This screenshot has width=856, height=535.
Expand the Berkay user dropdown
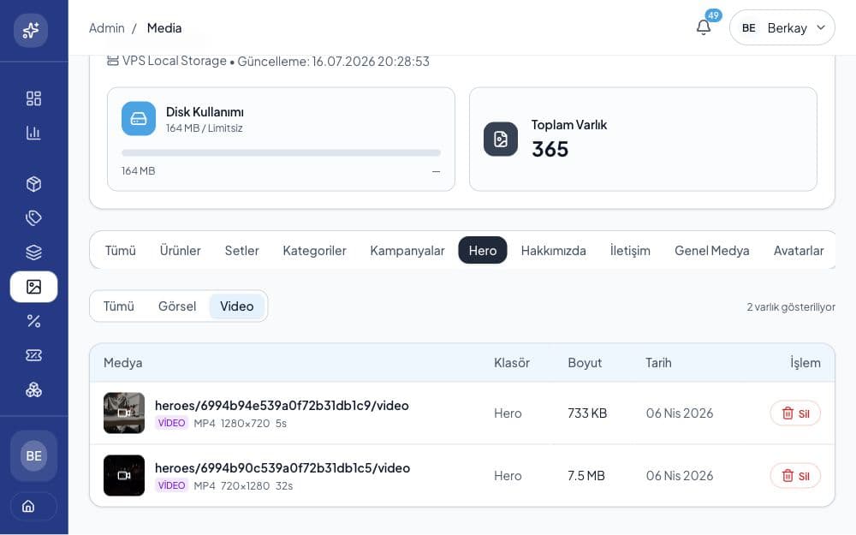click(x=782, y=28)
